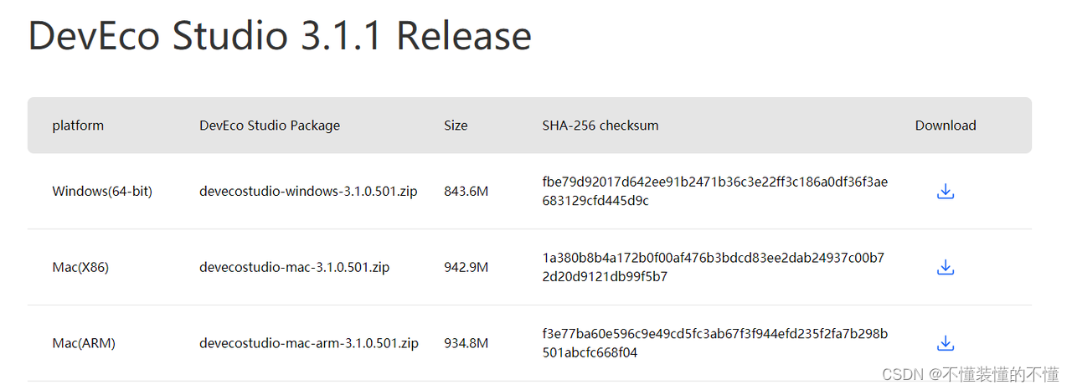
Task: Click the Windows(64-bit) platform cell
Action: [102, 192]
